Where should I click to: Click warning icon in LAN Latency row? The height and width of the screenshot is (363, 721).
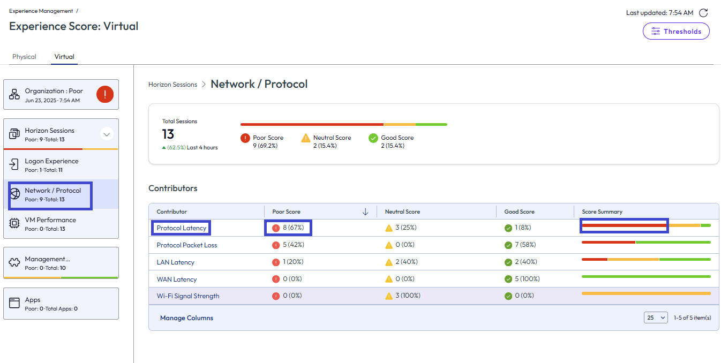tap(389, 262)
